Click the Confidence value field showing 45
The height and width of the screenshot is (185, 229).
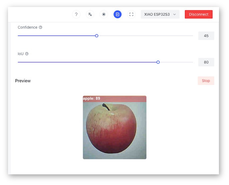[x=206, y=36]
